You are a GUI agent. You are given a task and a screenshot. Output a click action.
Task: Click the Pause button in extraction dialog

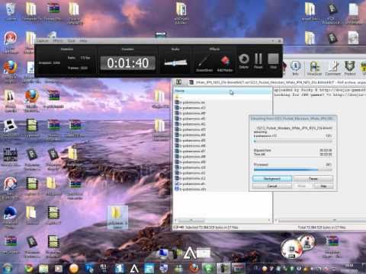pos(313,179)
